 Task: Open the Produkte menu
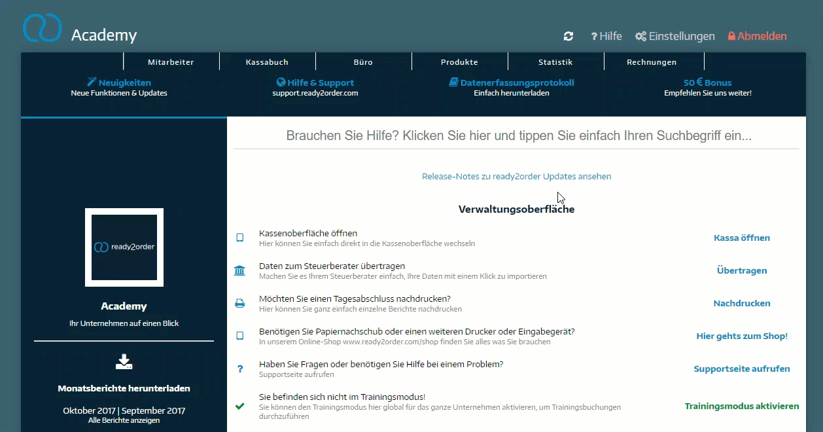pyautogui.click(x=459, y=62)
